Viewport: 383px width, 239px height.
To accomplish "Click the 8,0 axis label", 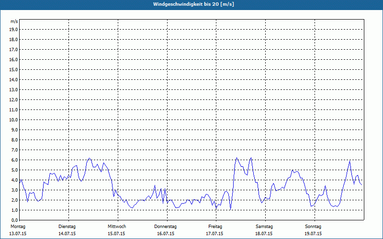I will pos(15,140).
